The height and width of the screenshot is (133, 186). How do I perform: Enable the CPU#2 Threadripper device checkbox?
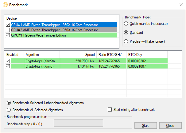point(8,30)
